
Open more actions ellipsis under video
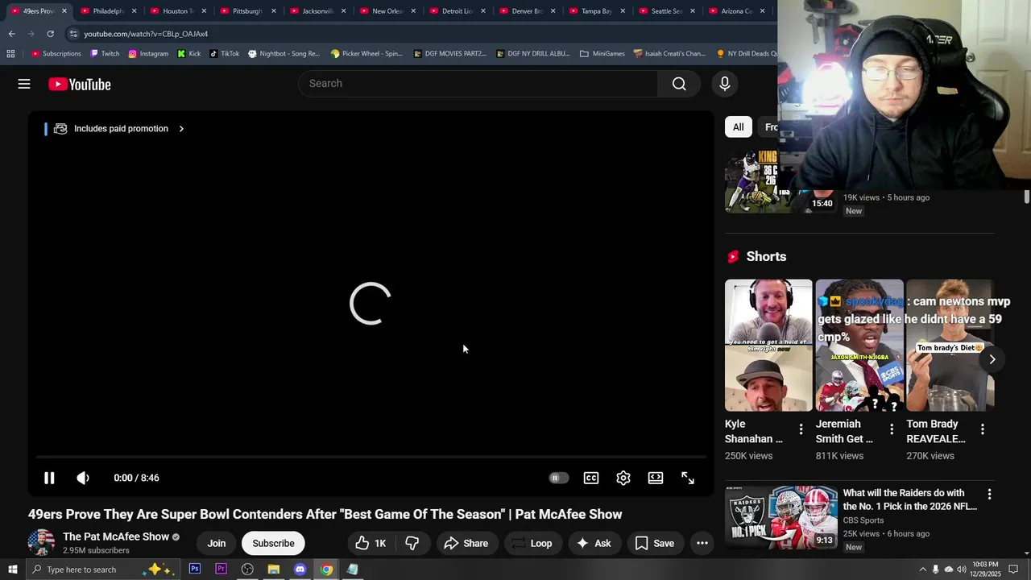coord(702,543)
